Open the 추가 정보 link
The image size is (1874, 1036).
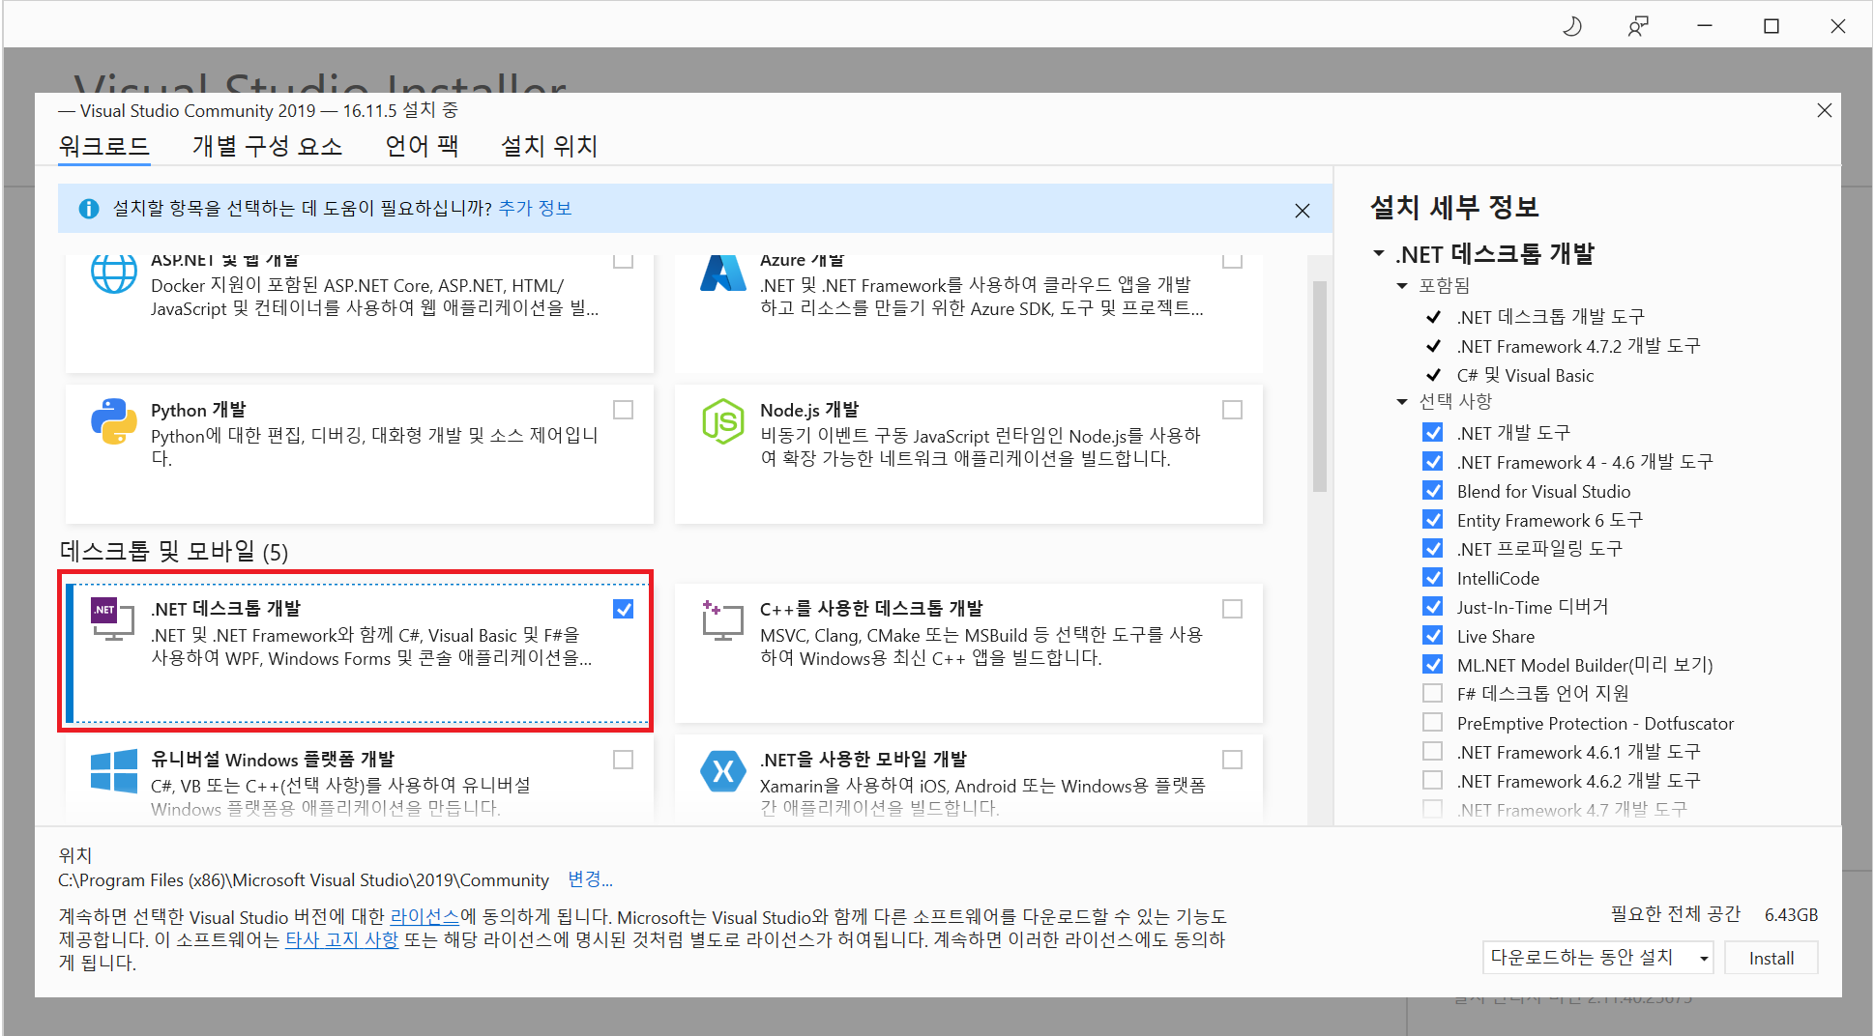(535, 209)
